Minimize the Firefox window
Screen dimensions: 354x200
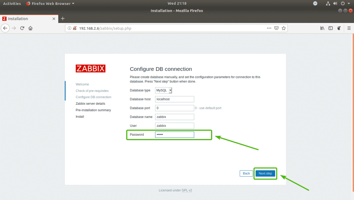click(x=340, y=11)
